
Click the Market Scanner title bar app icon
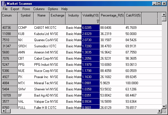[x=4, y=4]
